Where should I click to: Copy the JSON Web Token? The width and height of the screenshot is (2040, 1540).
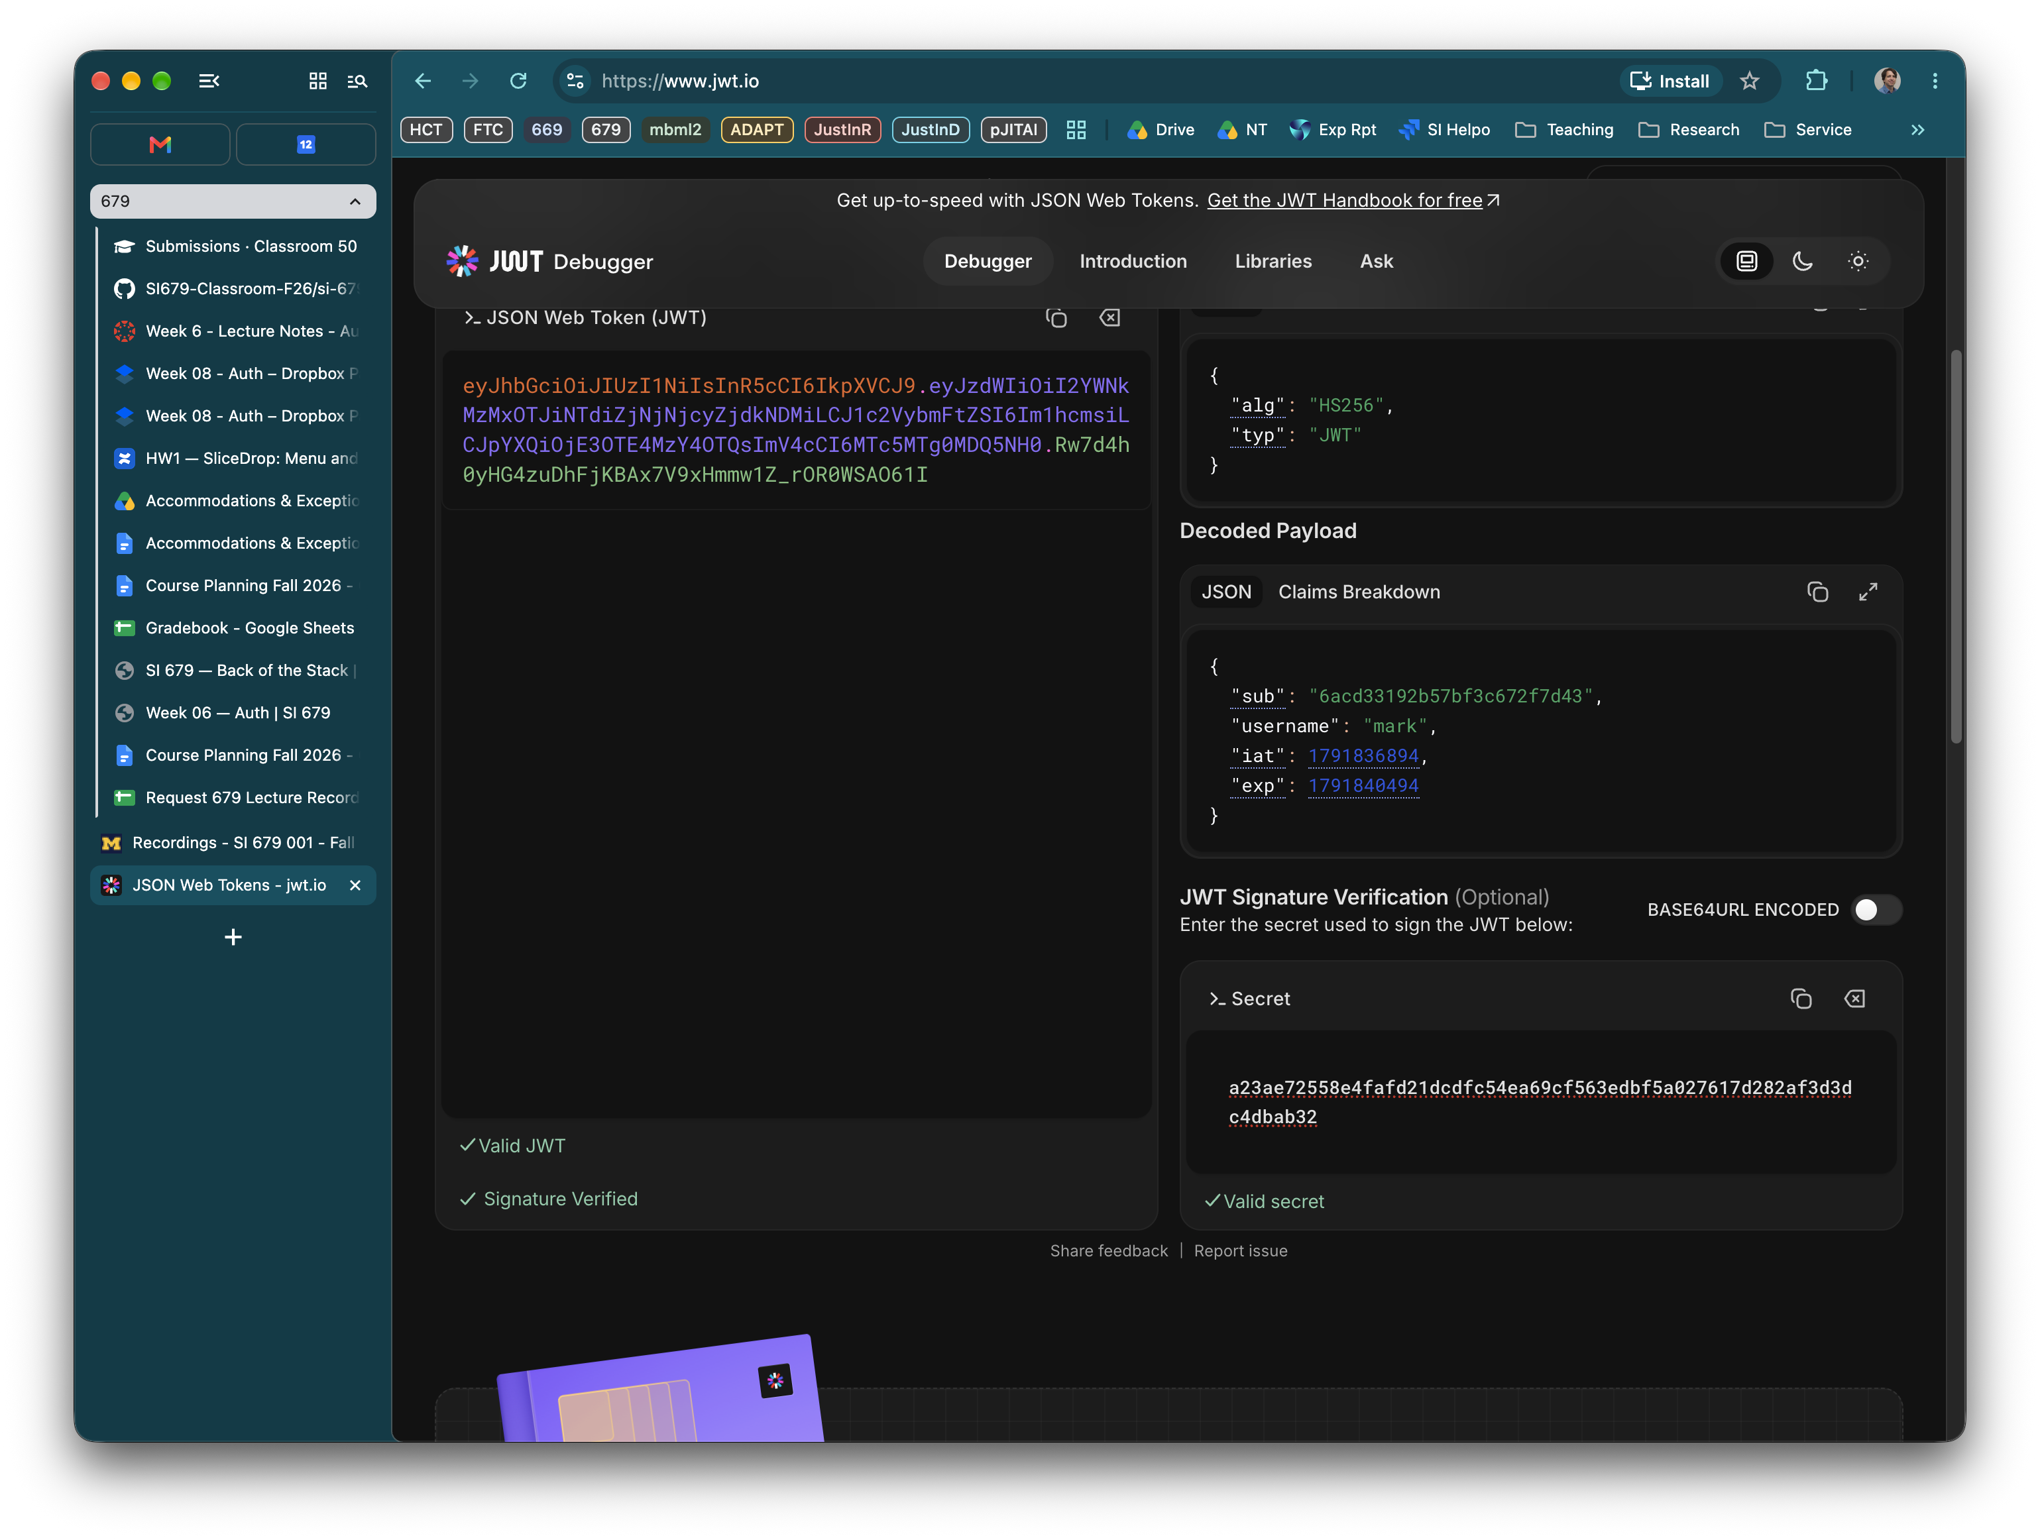(1056, 318)
